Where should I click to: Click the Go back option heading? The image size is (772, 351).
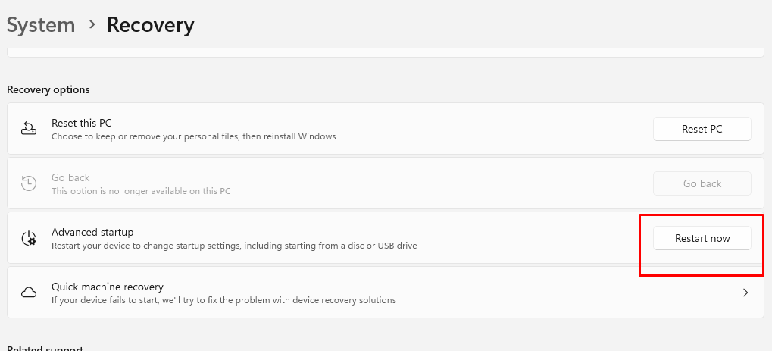[70, 177]
